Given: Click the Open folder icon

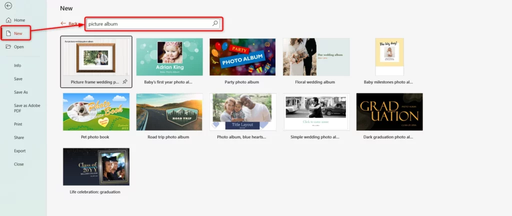Looking at the screenshot, I should (8, 46).
